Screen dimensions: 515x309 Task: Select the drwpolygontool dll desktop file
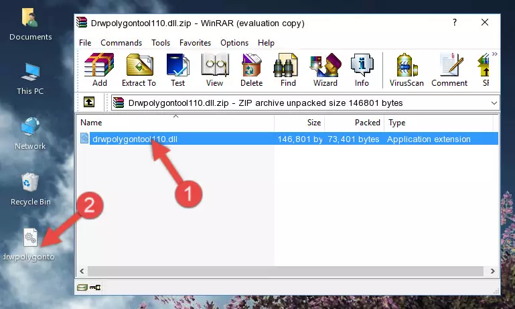pos(30,245)
